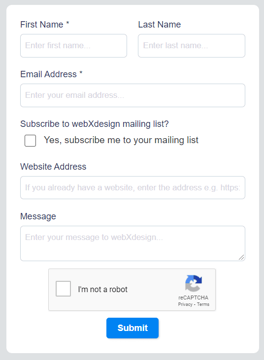Image resolution: width=264 pixels, height=360 pixels.
Task: Focus the First Name input field
Action: (x=73, y=46)
